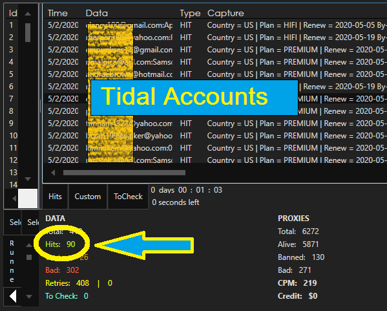Open the Hits tab
The image size is (387, 311).
coord(55,197)
